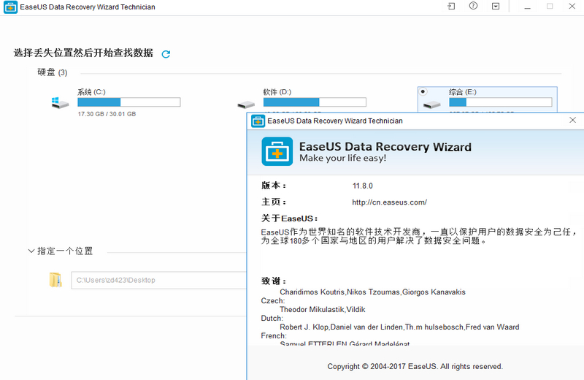Viewport: 584px width, 380px height.
Task: Open the title bar dropdown menu icon
Action: click(496, 7)
